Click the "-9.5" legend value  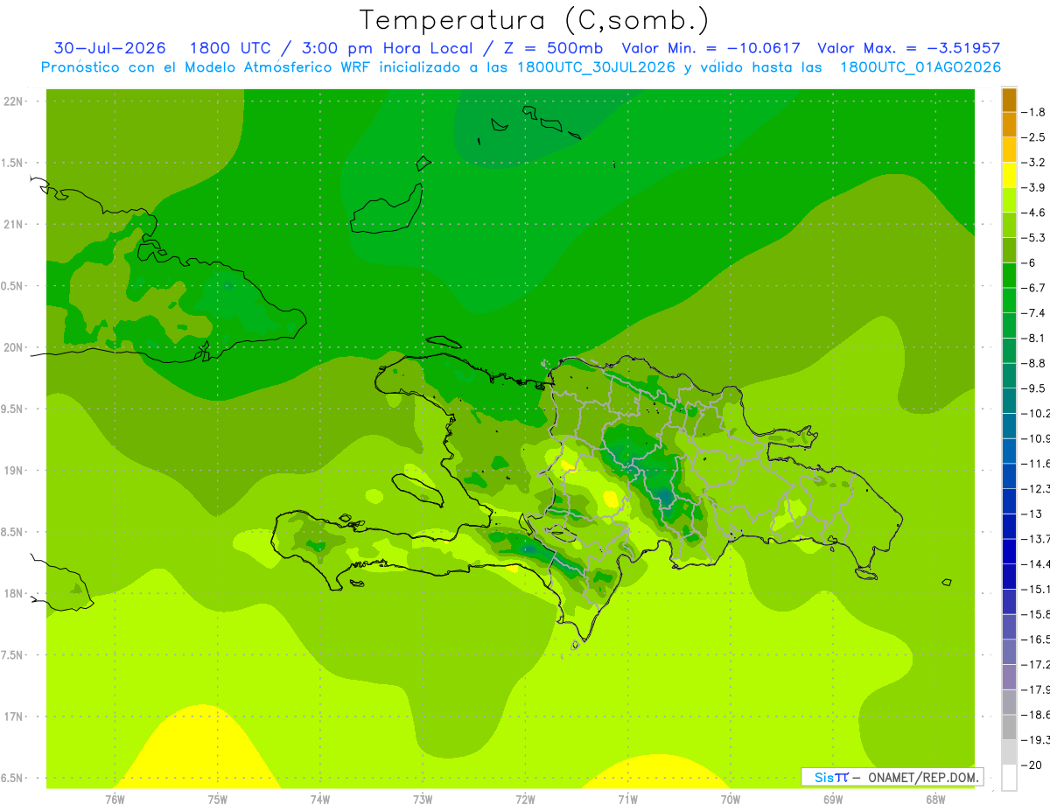tap(1034, 388)
